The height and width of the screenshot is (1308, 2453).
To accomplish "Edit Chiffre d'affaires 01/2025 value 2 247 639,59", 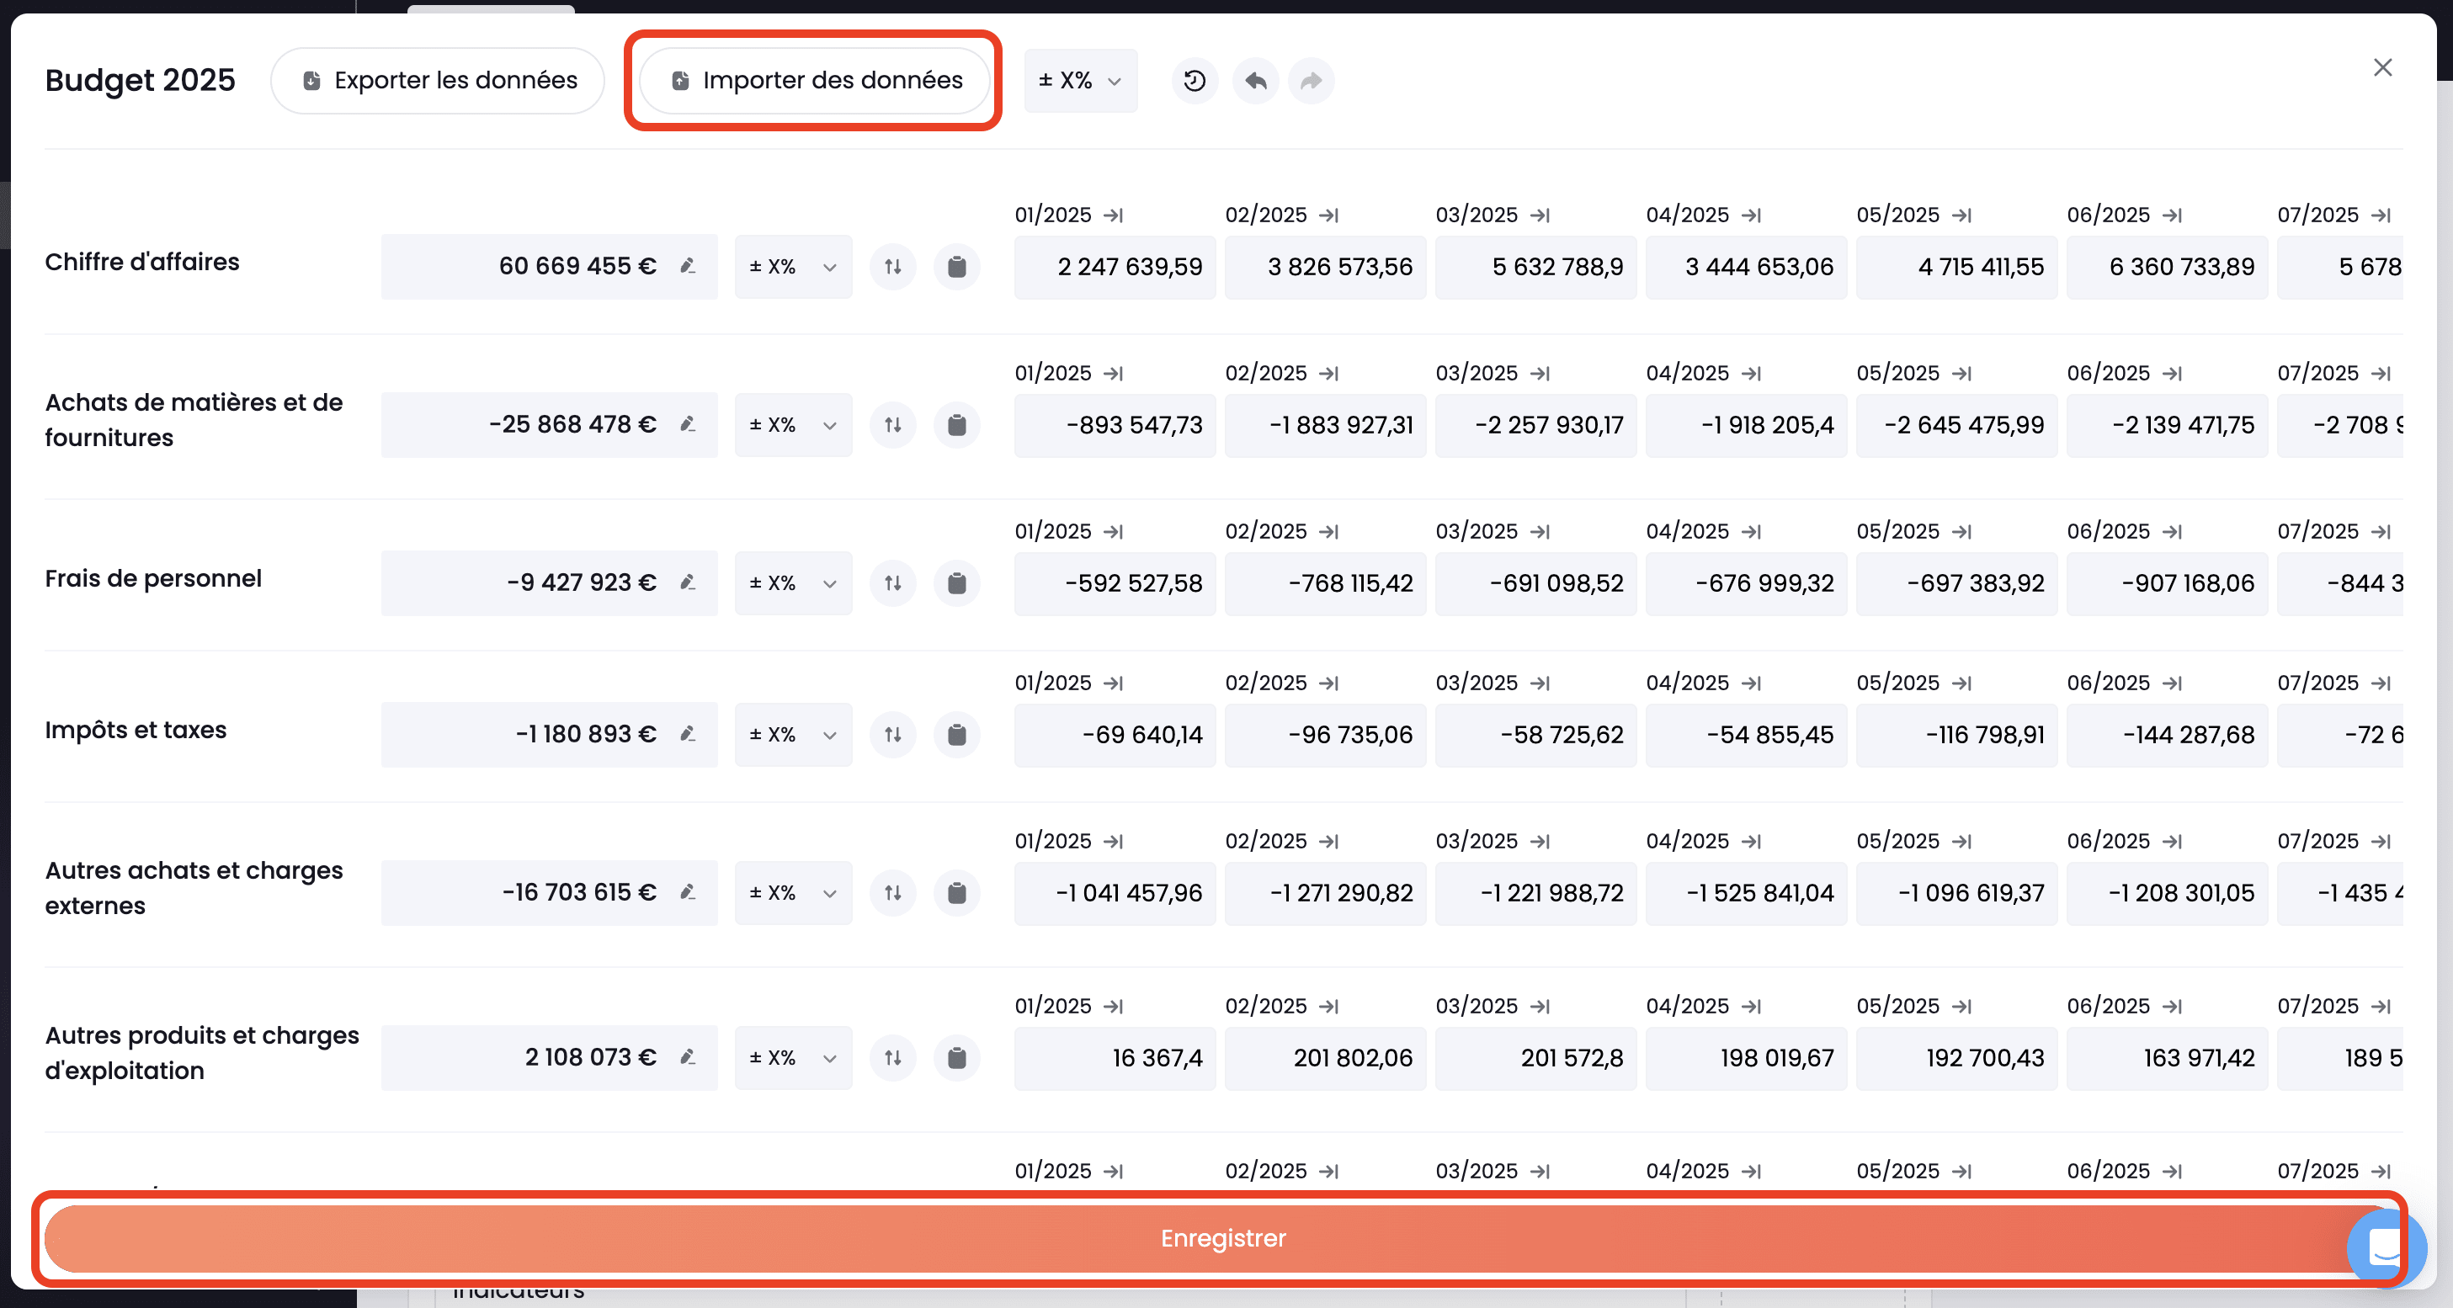I will pos(1115,267).
